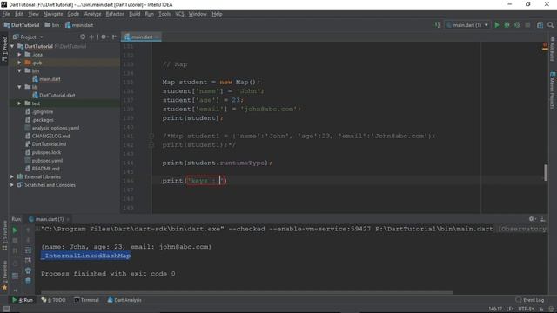The width and height of the screenshot is (557, 313).
Task: Expand the test folder
Action: point(19,103)
